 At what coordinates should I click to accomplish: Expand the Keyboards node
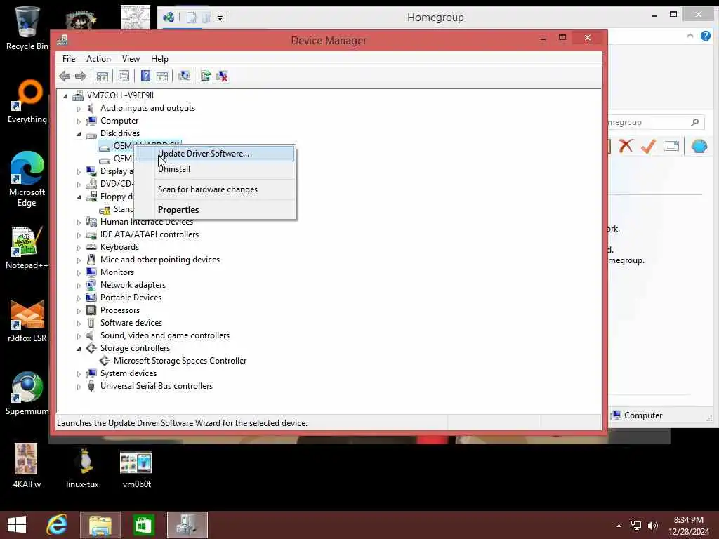coord(79,248)
